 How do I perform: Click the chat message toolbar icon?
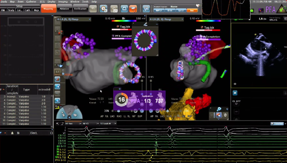146,9
